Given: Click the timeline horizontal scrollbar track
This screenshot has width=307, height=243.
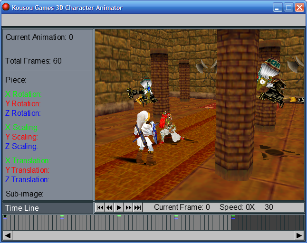Looking at the screenshot, I should pos(153,235).
